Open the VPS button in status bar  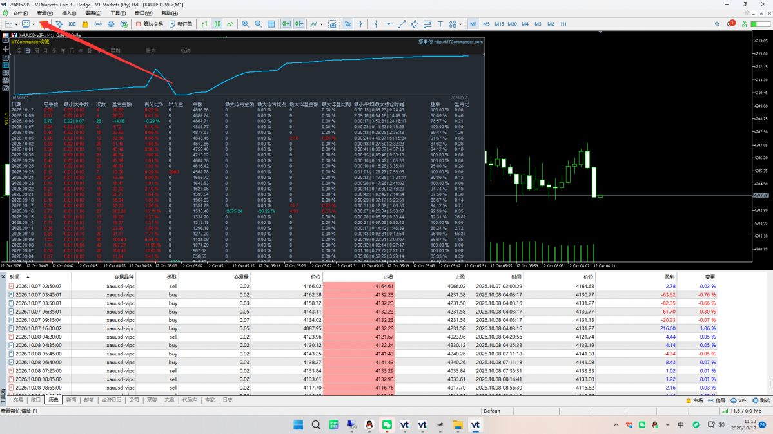(739, 401)
